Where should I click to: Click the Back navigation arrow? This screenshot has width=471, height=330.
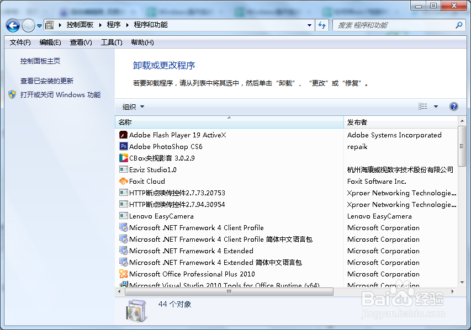[x=13, y=25]
